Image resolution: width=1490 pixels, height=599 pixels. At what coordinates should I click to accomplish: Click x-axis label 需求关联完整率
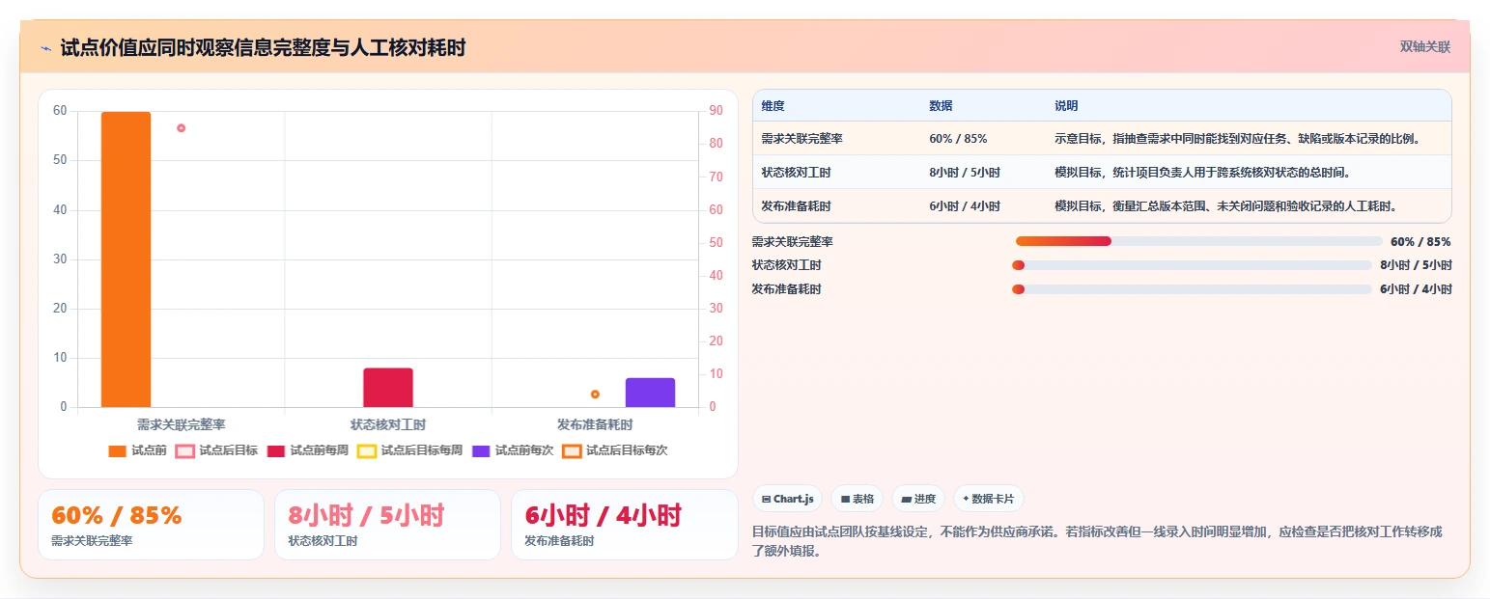click(x=182, y=424)
